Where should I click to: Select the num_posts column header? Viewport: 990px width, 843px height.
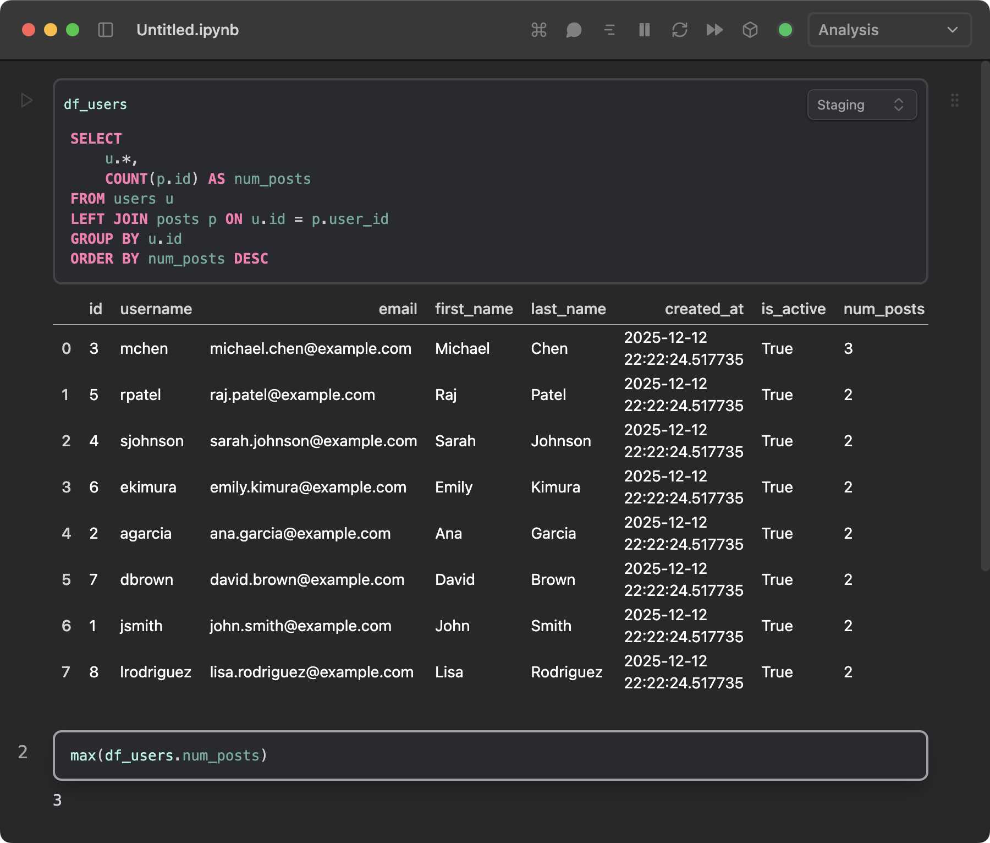pyautogui.click(x=884, y=309)
